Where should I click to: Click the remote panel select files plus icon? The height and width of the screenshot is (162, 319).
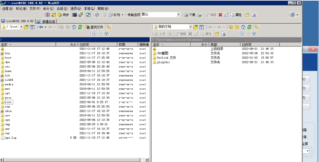pos(94,34)
